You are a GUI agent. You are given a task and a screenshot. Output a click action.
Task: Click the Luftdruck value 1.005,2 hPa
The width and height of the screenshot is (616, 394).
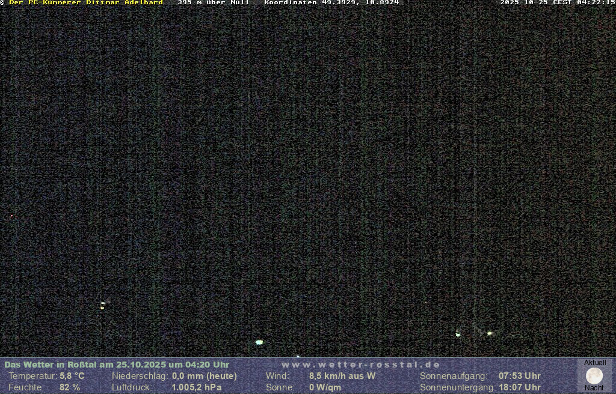[x=197, y=387]
